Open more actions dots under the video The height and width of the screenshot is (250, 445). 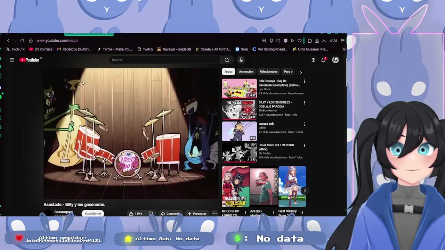(215, 214)
